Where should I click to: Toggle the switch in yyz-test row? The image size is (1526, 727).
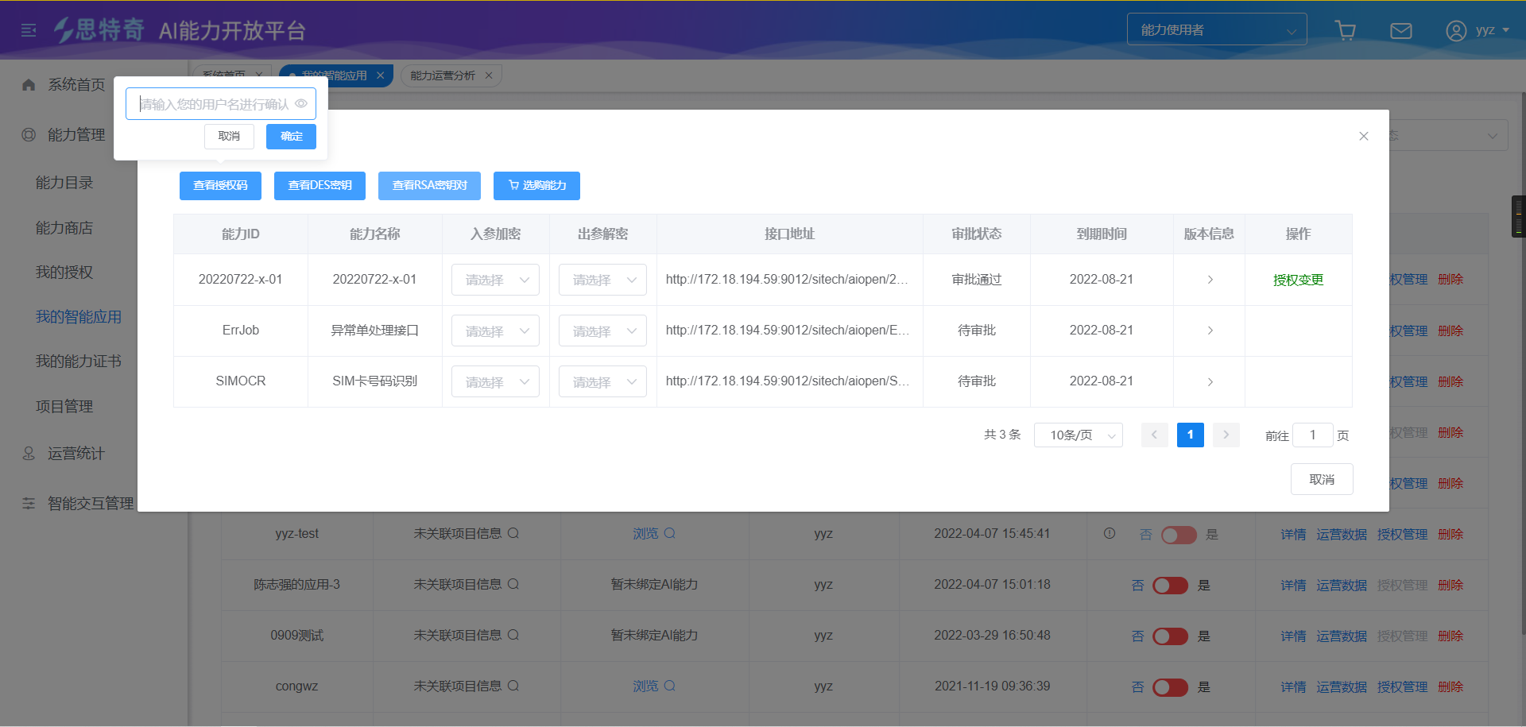(1179, 535)
